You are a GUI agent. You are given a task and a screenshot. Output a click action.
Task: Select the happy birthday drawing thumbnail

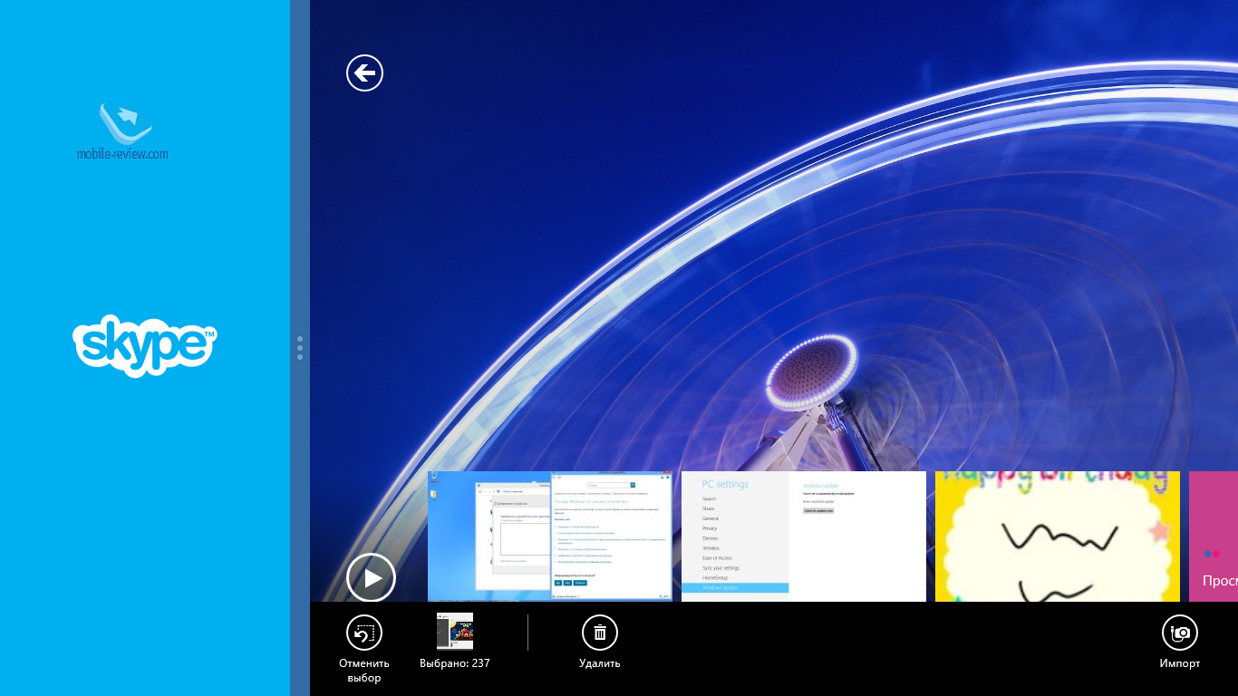point(1058,536)
